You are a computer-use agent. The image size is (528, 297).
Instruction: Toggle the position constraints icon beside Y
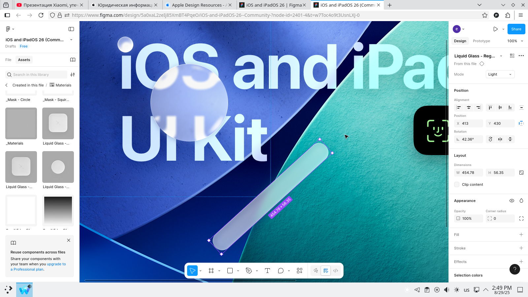(521, 123)
